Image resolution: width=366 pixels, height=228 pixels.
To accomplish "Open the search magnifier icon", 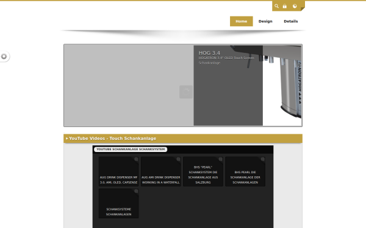I will [x=276, y=6].
